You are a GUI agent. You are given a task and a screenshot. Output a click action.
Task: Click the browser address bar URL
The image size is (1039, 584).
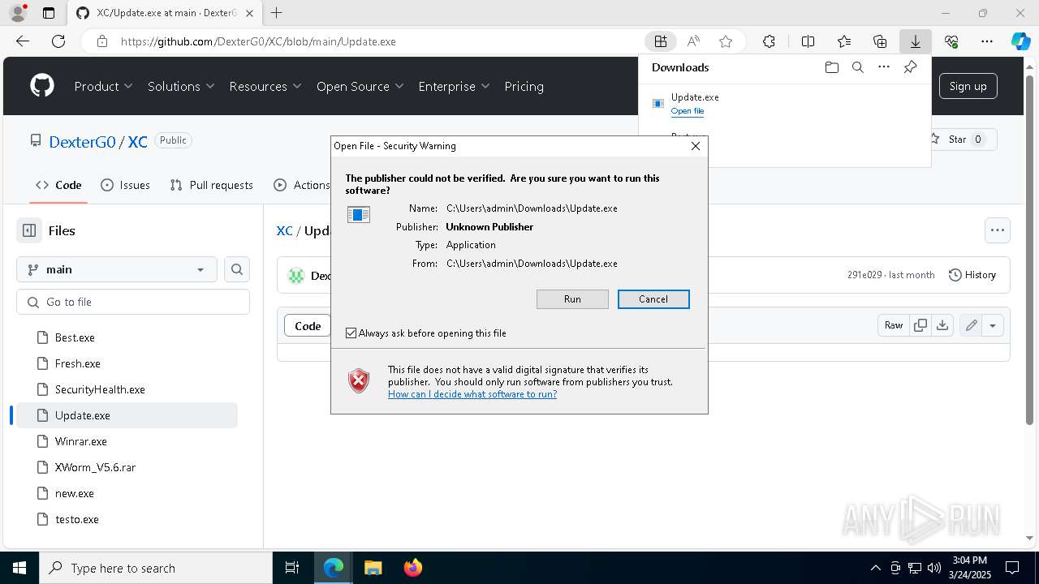pos(258,41)
